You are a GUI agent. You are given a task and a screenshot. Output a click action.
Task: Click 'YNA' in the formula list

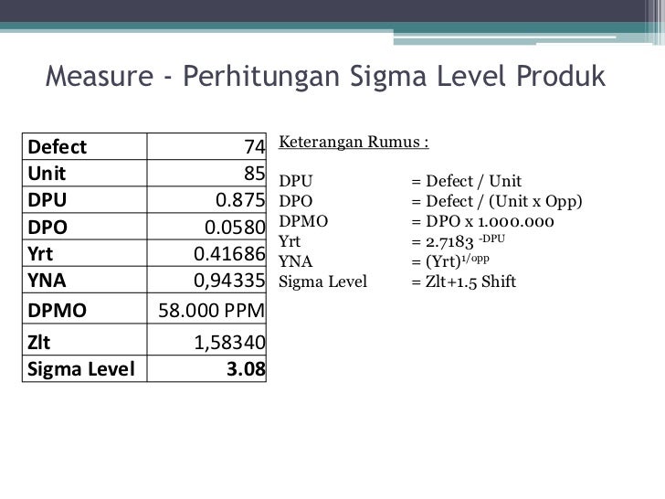click(x=296, y=261)
